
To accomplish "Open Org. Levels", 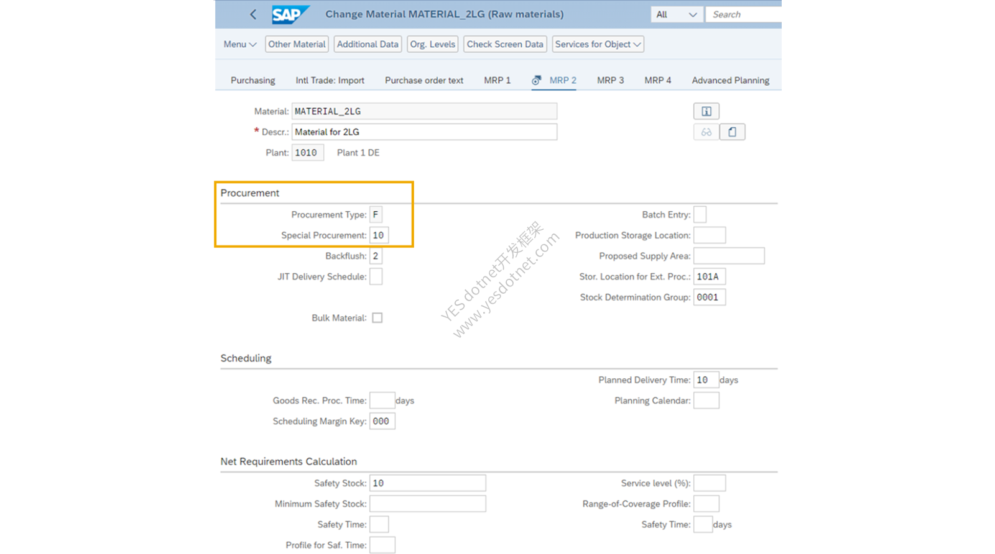I will coord(432,44).
